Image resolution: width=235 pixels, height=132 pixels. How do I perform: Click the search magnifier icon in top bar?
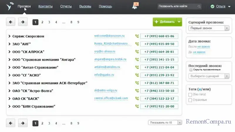point(199,6)
